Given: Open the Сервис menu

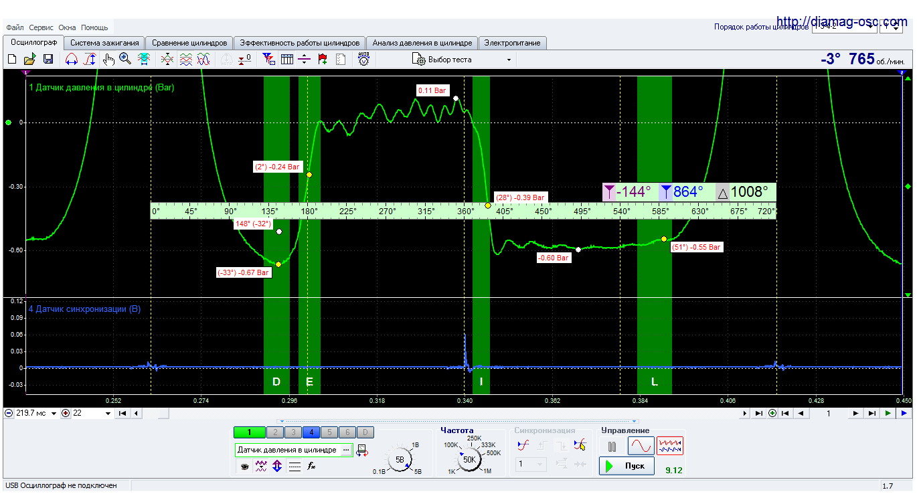Looking at the screenshot, I should click(x=41, y=27).
